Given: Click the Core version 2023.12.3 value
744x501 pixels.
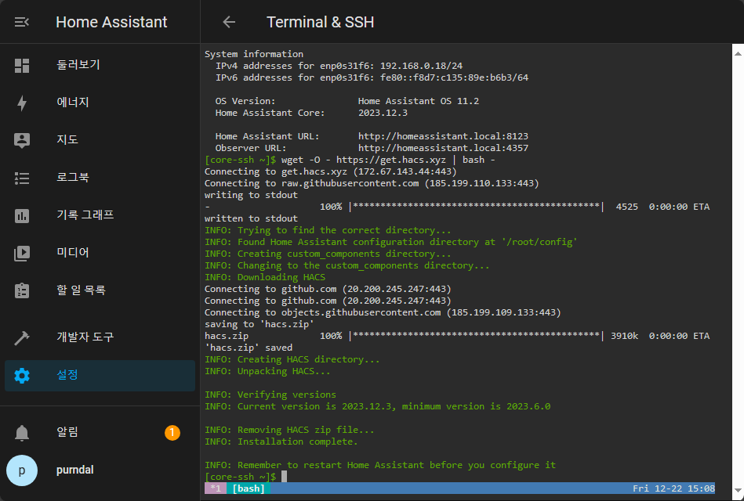Looking at the screenshot, I should click(383, 113).
